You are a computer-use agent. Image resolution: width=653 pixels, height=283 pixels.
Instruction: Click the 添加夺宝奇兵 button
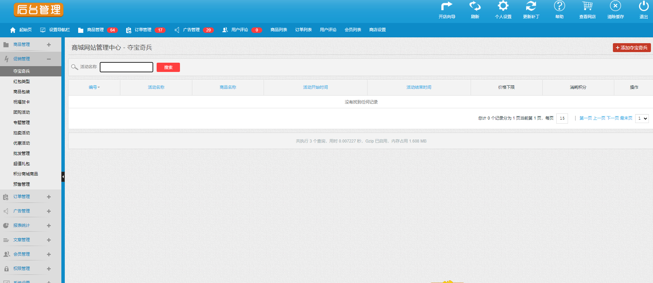click(x=631, y=48)
